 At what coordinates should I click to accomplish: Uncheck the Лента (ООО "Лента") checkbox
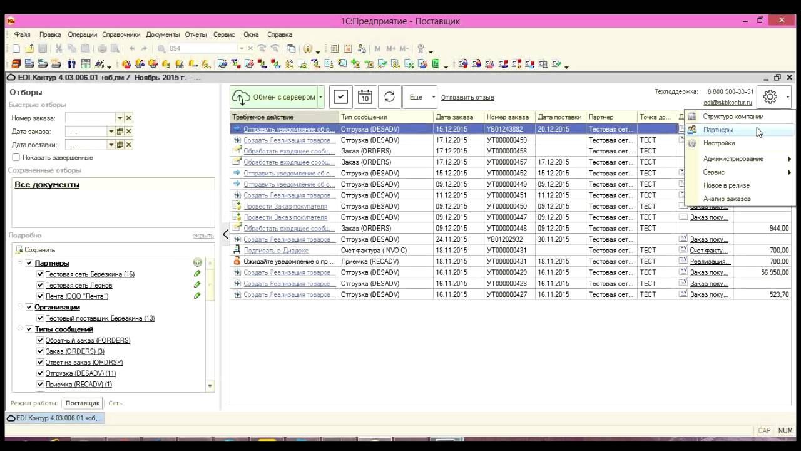coord(41,296)
